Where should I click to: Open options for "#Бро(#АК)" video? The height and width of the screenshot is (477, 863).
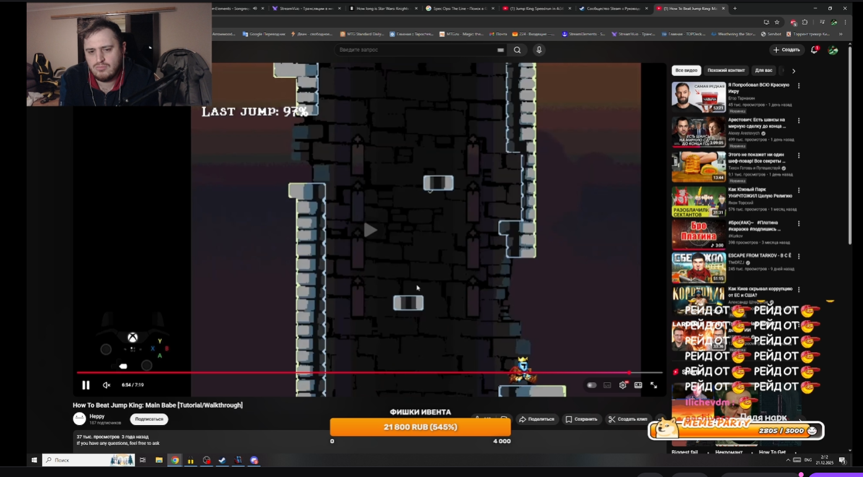tap(799, 223)
